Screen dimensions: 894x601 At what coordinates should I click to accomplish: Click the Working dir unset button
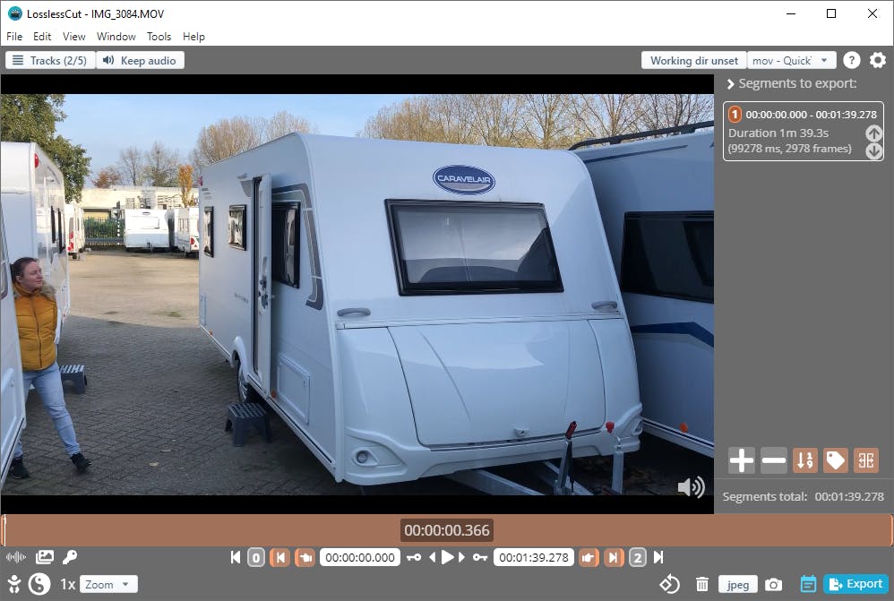click(x=694, y=60)
